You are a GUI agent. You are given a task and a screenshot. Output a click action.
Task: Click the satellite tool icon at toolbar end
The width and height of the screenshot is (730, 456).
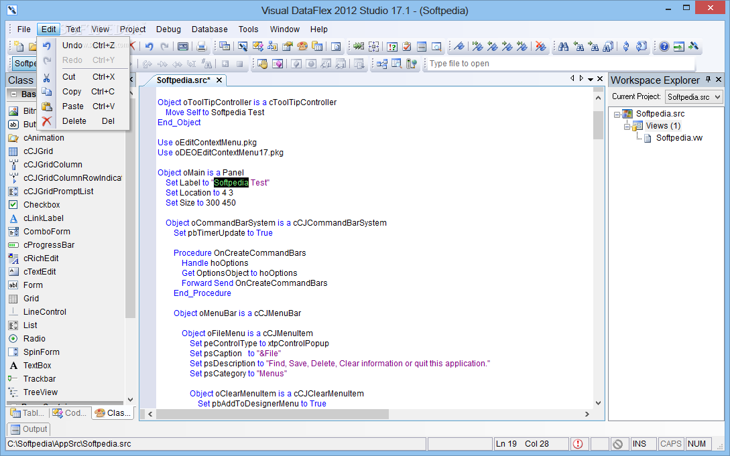point(694,46)
